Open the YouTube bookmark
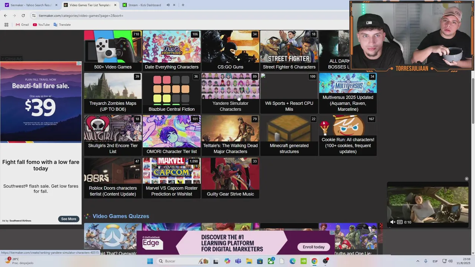475x267 pixels. click(x=41, y=25)
